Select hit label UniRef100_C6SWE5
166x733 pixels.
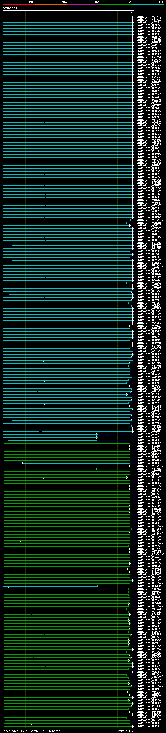coord(149,469)
